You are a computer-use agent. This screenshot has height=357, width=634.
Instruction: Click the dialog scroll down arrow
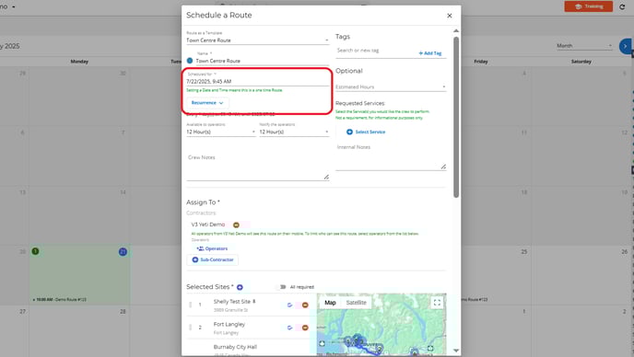(456, 351)
